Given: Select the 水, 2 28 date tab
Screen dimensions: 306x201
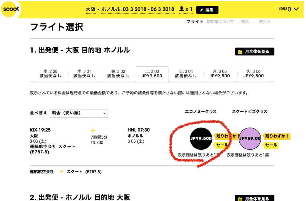Looking at the screenshot, I should 51,74.
